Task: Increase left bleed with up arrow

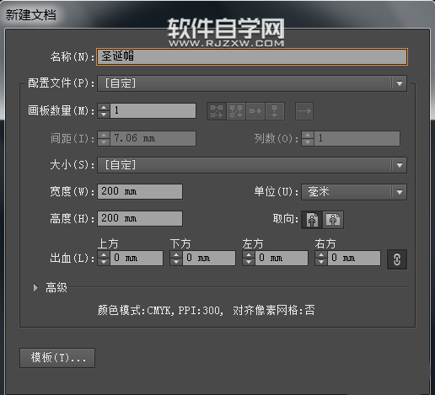Action: (249, 255)
